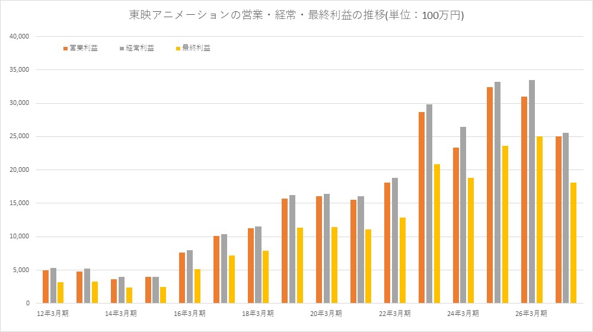593x332 pixels.
Task: Select the yellow bar for 26年3月期
Action: [x=539, y=220]
